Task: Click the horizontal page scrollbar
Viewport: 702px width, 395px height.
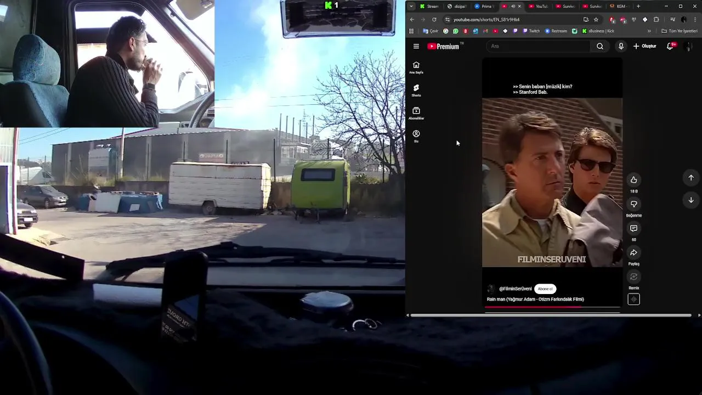Action: (551, 315)
